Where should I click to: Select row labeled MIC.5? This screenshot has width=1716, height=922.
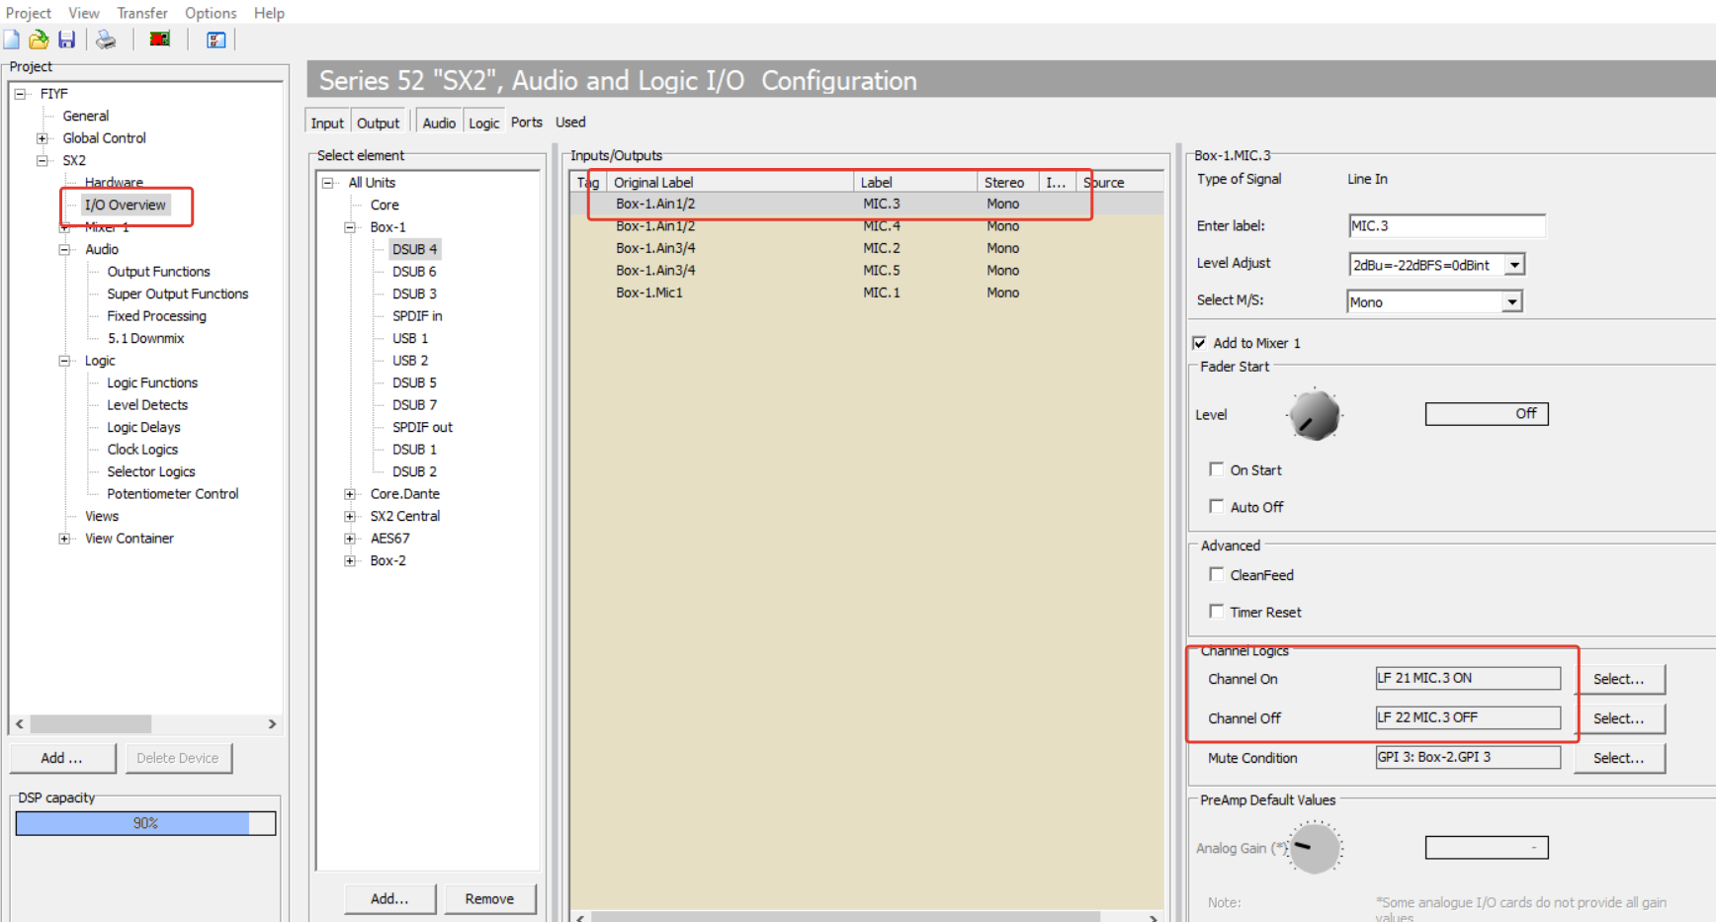coord(868,270)
